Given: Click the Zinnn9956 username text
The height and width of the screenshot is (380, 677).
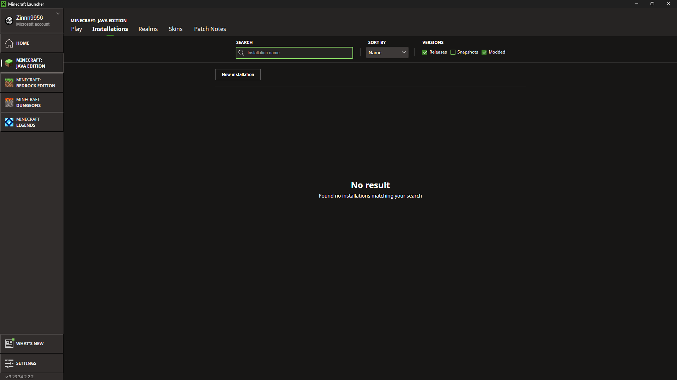Looking at the screenshot, I should pos(30,18).
